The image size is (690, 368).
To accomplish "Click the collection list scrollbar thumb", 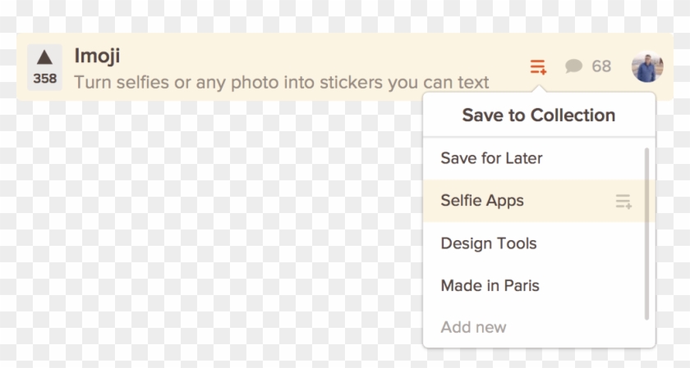I will [647, 234].
